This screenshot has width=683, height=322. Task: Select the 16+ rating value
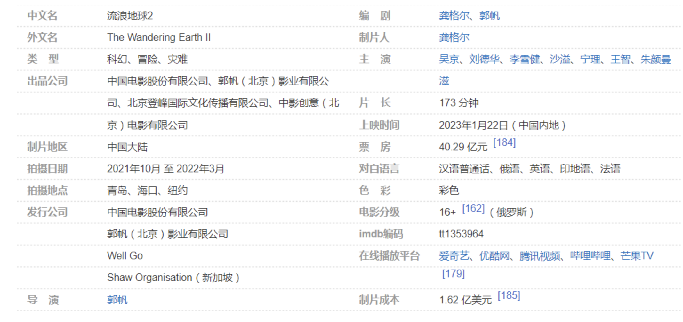pyautogui.click(x=447, y=212)
